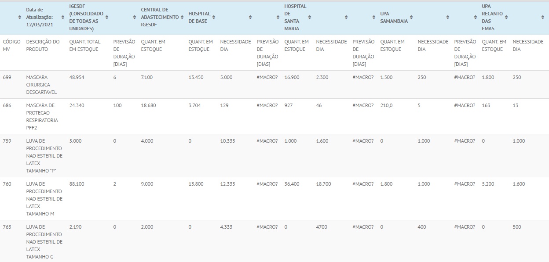The height and width of the screenshot is (262, 549).
Task: Select MASCARA DE PROTECAO RESPIRATORIA PFF2 description
Action: pos(42,116)
